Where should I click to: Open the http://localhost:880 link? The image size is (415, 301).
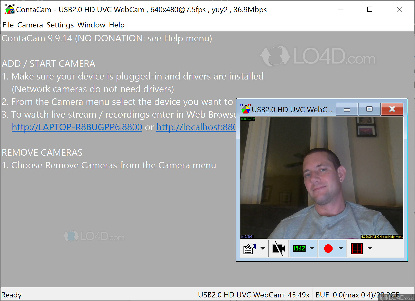(196, 127)
